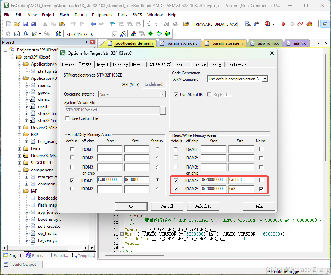331x275 pixels.
Task: Click the Select Software Packs icon
Action: 159,34
